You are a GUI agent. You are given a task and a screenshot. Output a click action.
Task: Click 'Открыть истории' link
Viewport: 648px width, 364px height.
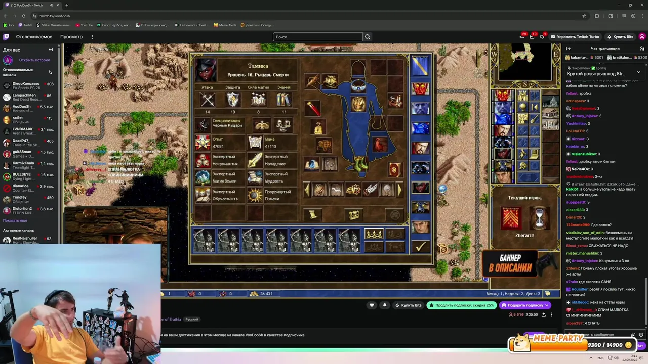pos(34,60)
